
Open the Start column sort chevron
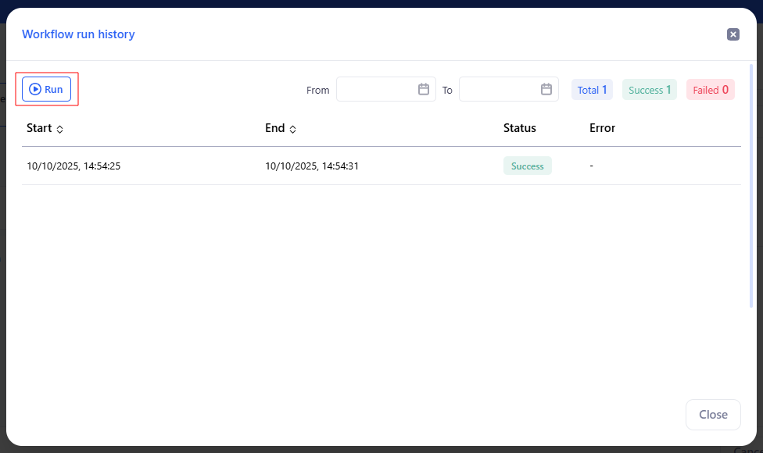click(x=59, y=129)
